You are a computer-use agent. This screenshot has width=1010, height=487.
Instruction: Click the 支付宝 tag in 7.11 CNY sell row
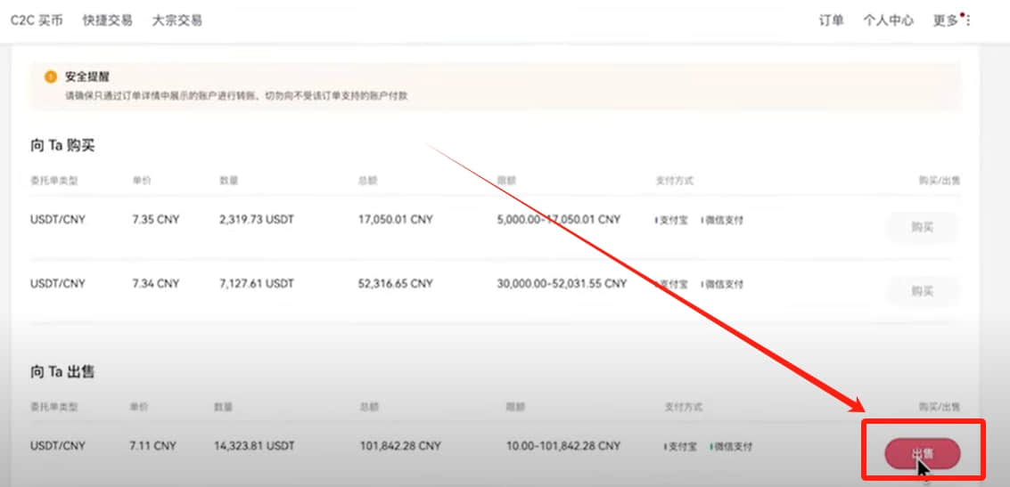pos(680,446)
